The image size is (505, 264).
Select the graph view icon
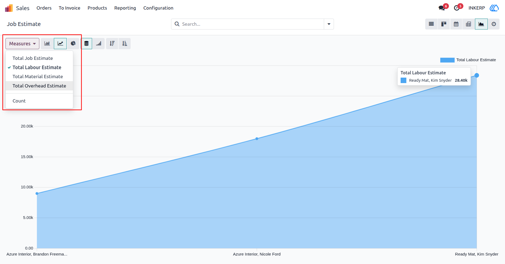click(x=481, y=24)
